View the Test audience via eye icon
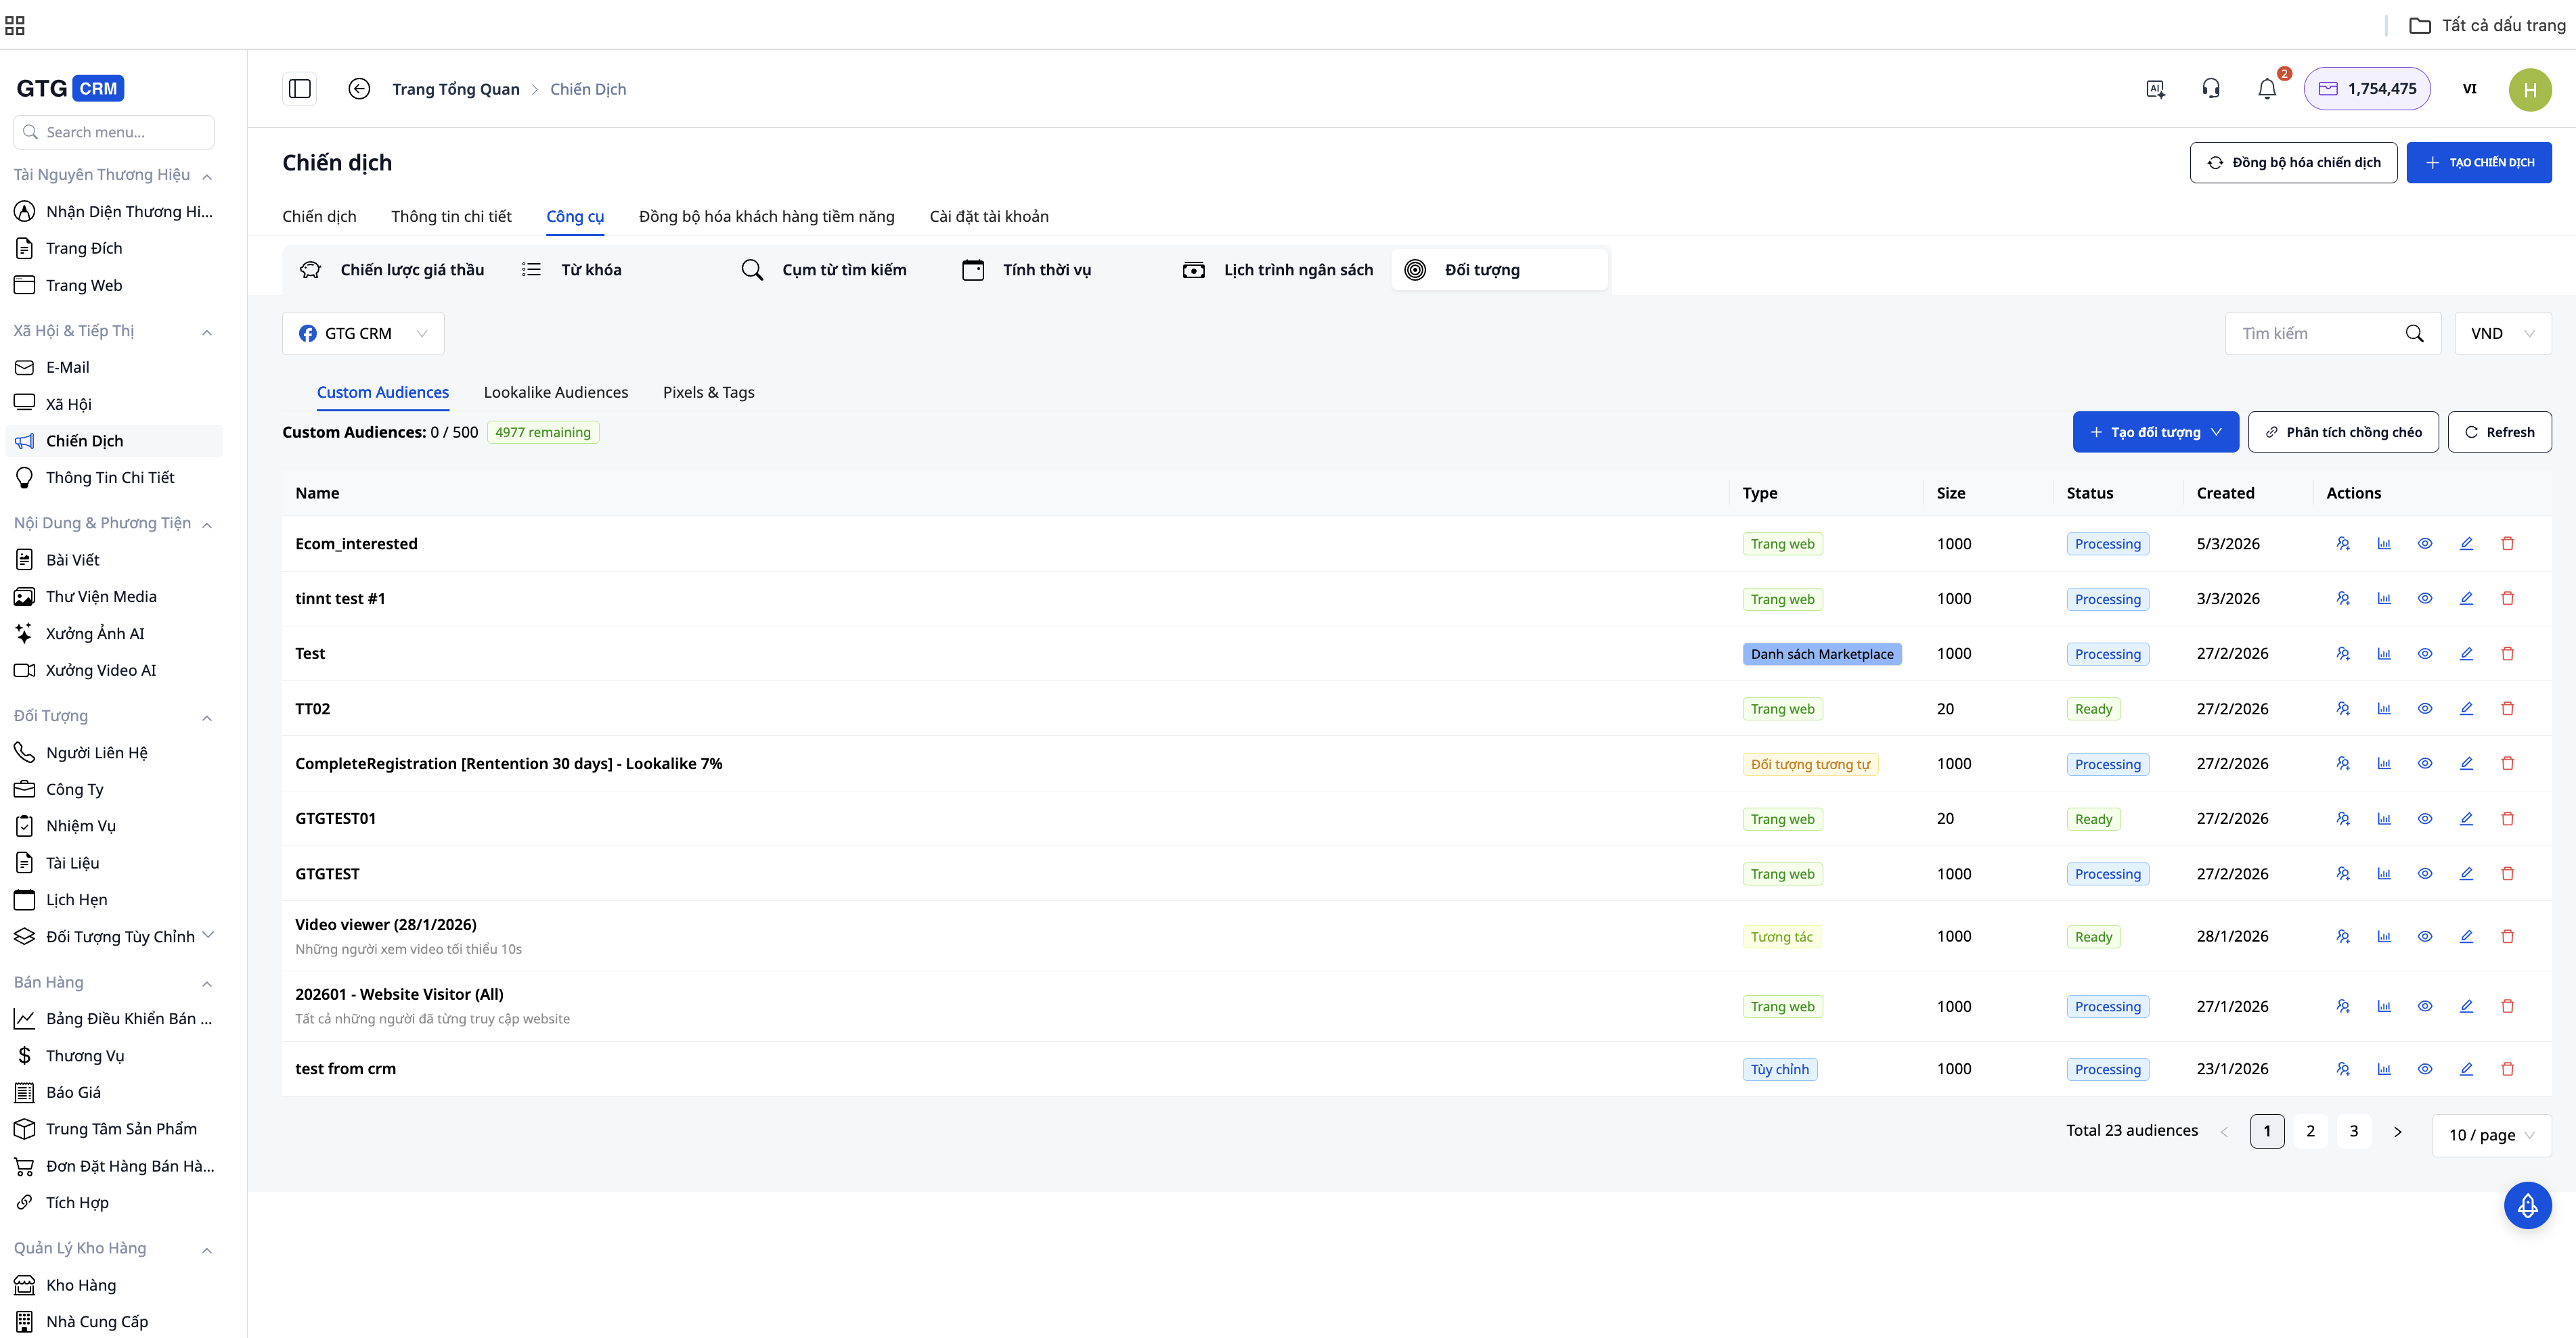Screen dimensions: 2576x1338 point(2424,653)
